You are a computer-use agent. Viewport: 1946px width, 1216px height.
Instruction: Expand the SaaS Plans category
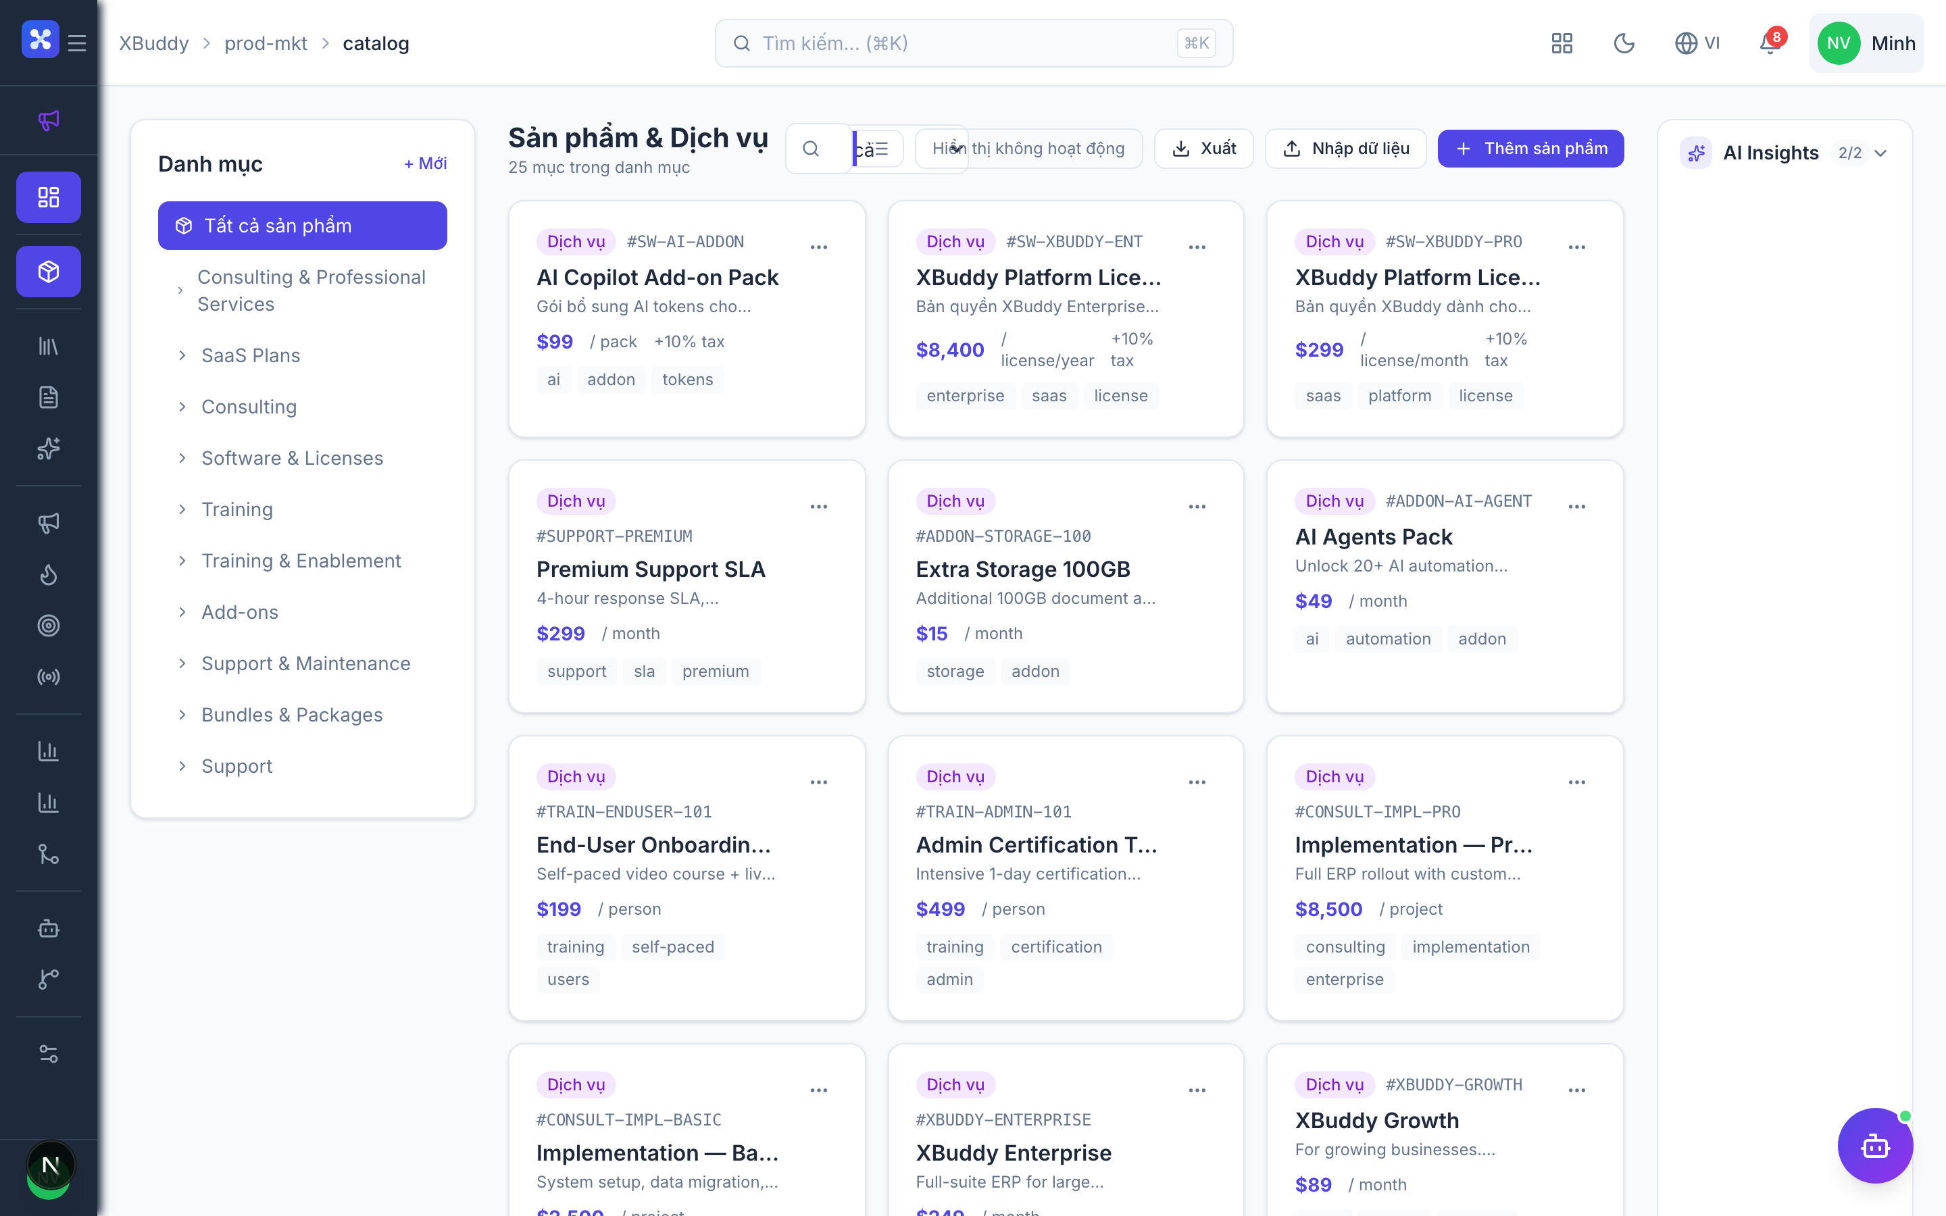coord(251,355)
